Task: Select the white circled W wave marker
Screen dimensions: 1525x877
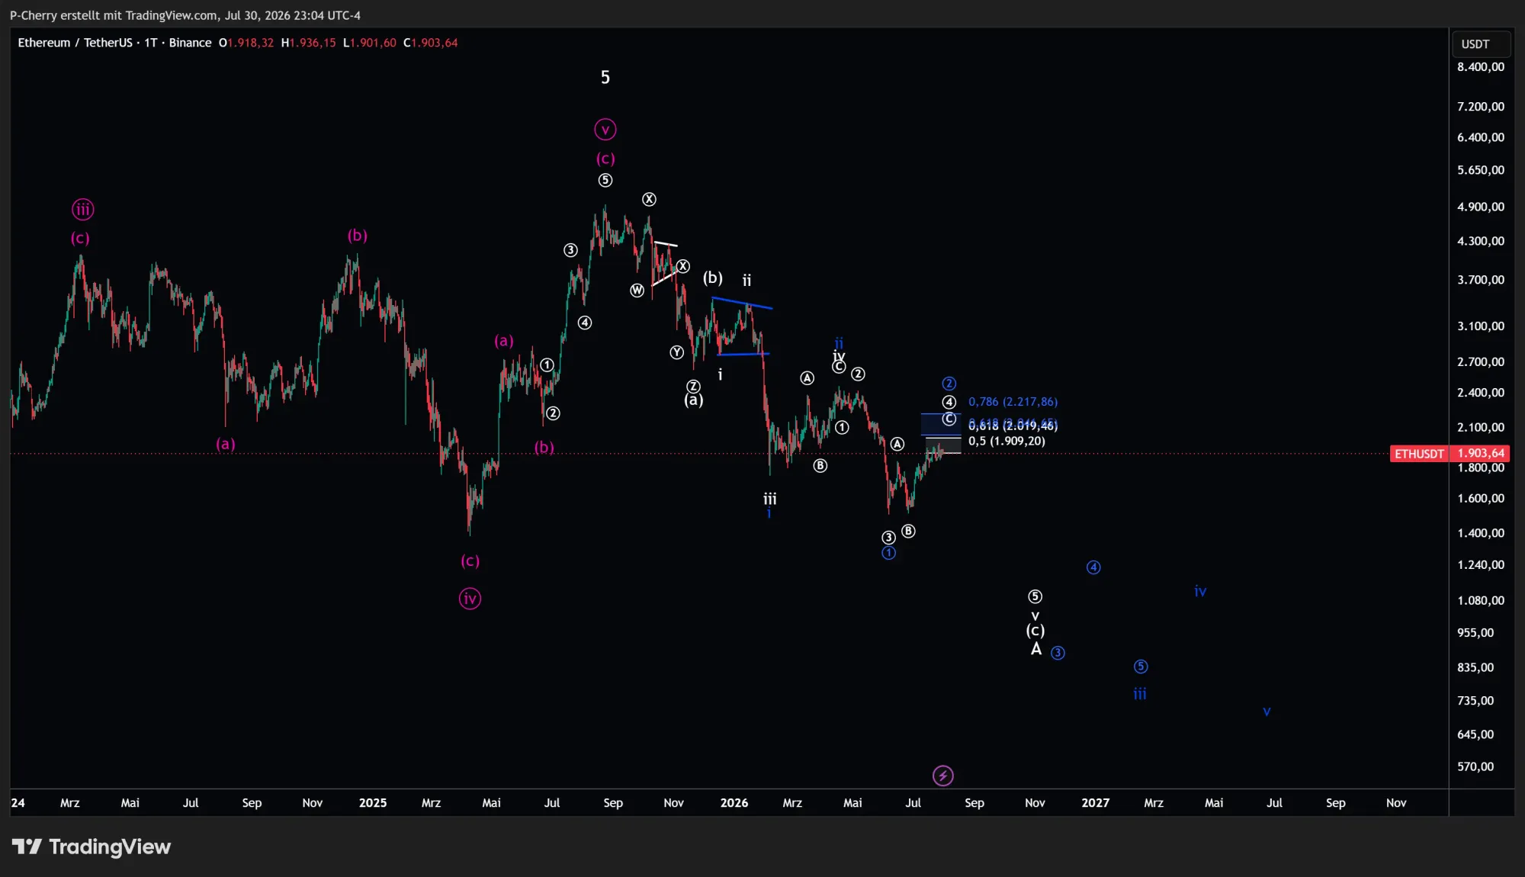Action: [x=637, y=290]
